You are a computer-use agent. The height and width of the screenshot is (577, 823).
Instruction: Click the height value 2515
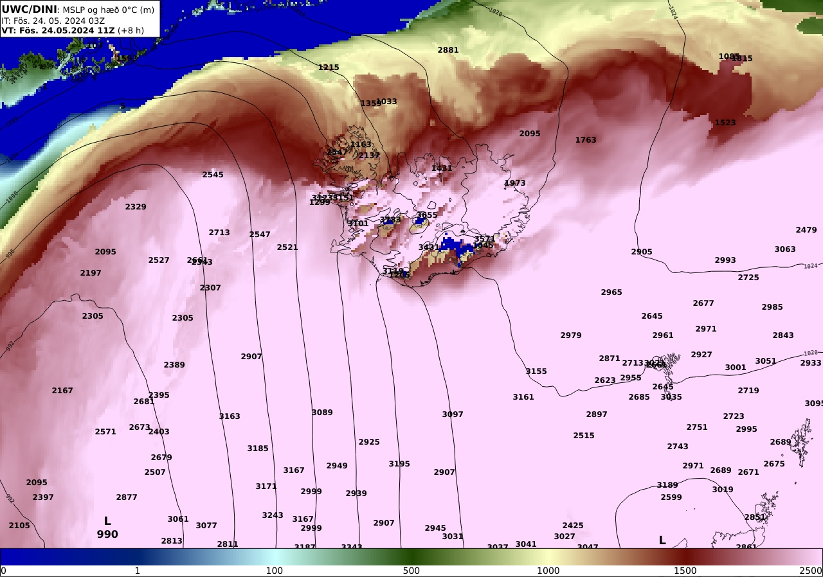coord(584,436)
